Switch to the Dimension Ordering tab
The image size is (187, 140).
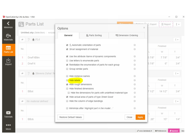(127, 35)
